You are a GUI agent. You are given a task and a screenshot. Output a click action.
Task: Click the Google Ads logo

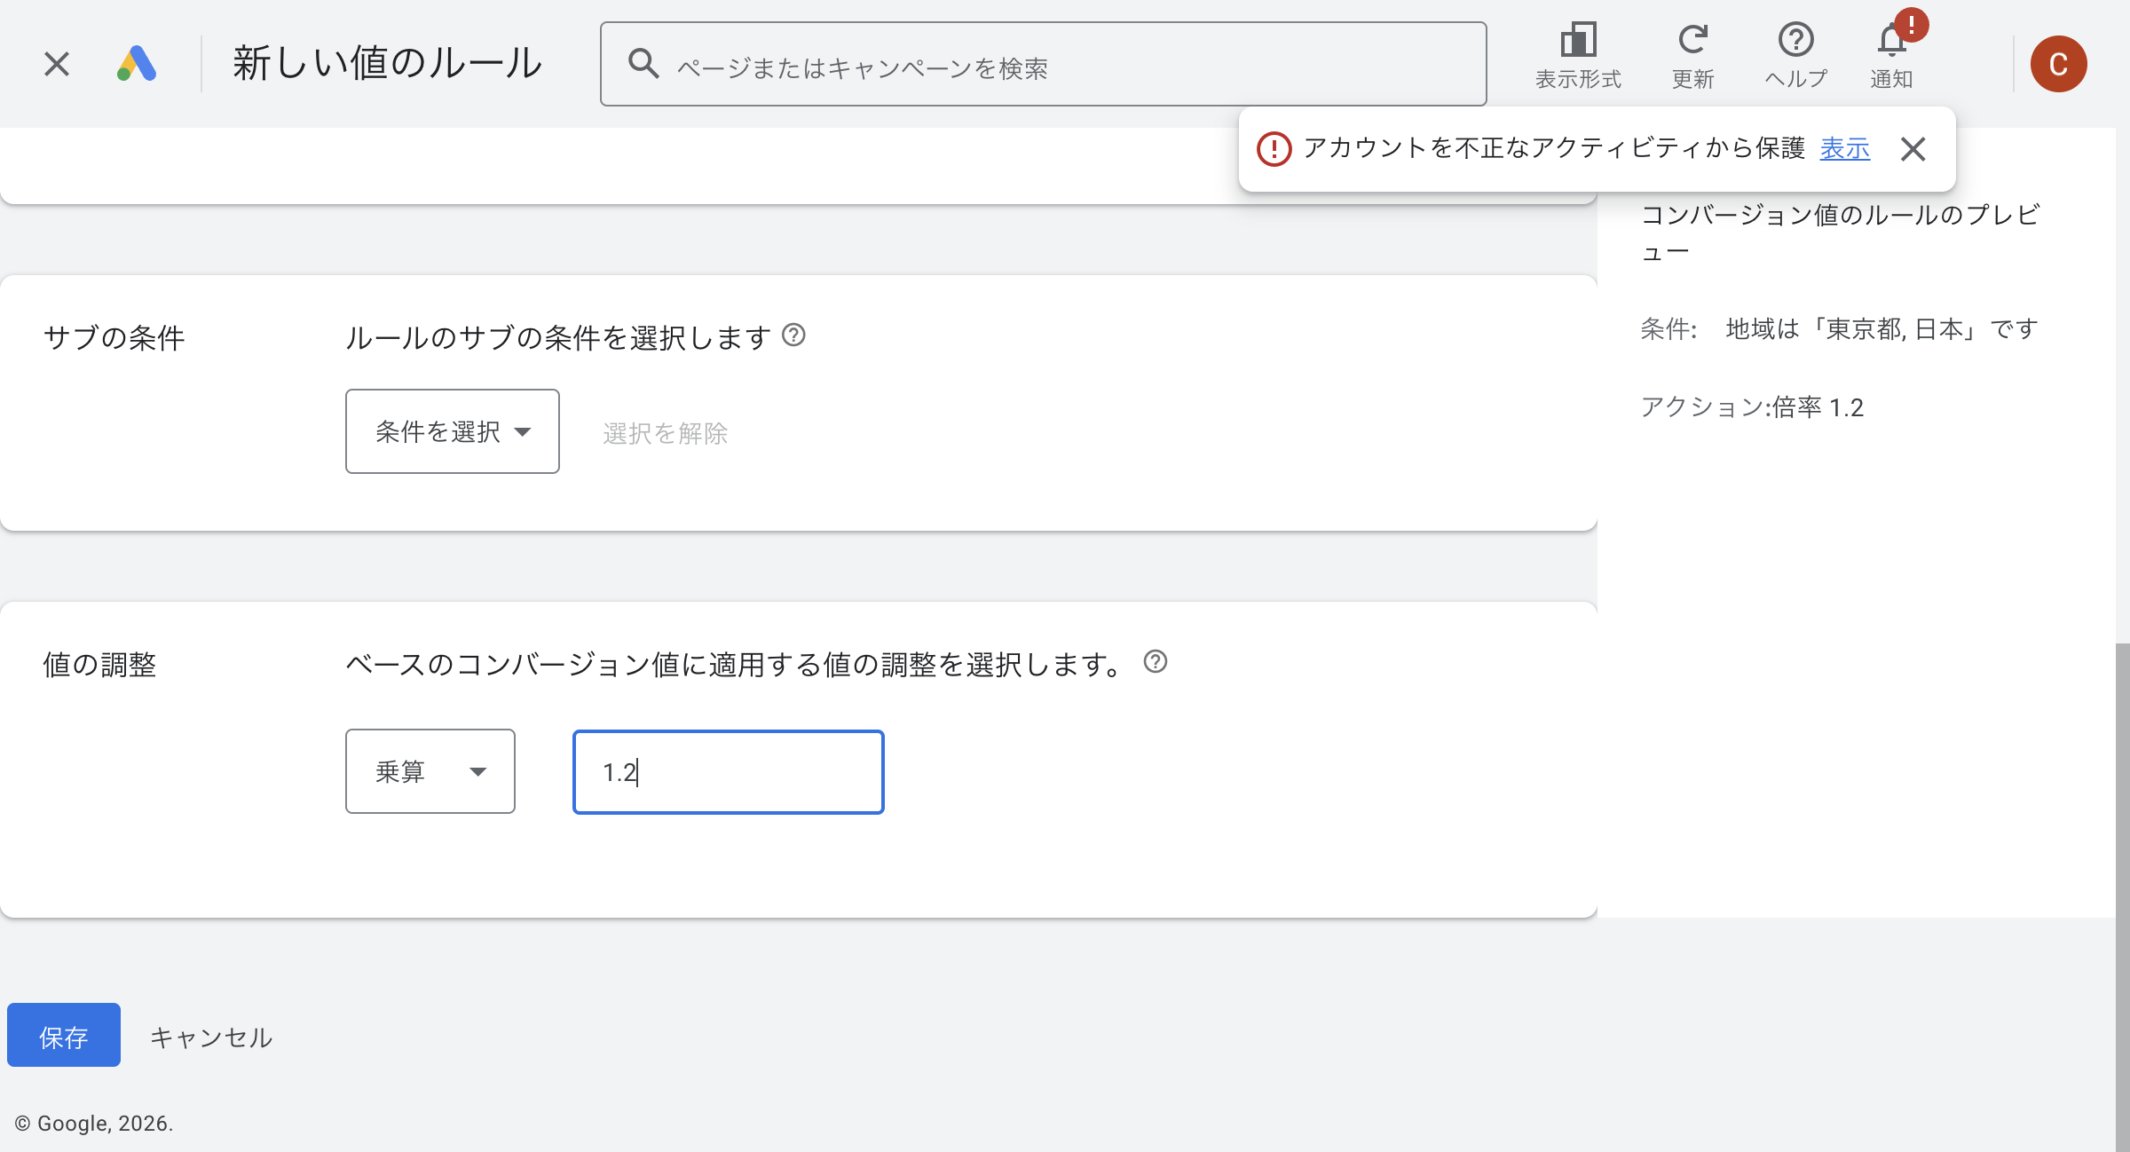(x=137, y=64)
